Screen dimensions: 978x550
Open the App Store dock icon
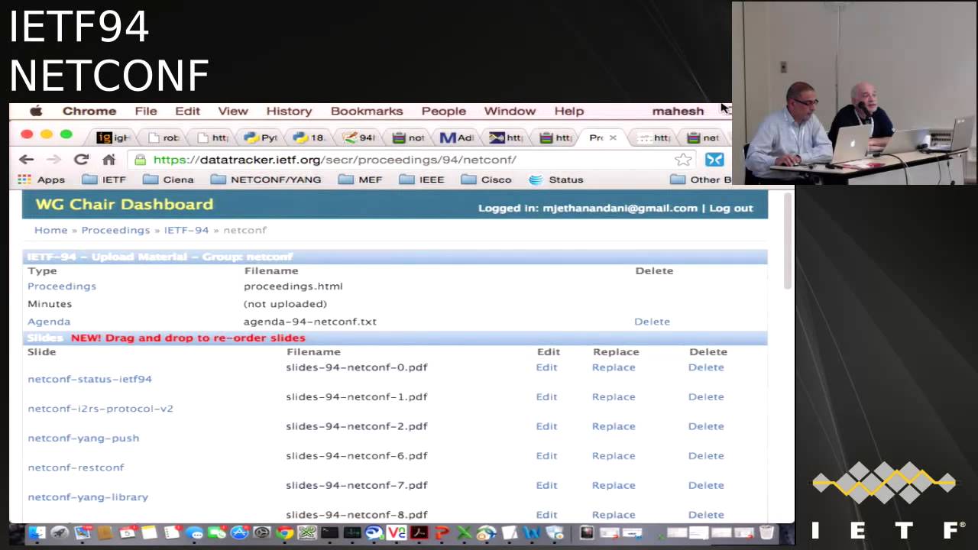coord(239,532)
